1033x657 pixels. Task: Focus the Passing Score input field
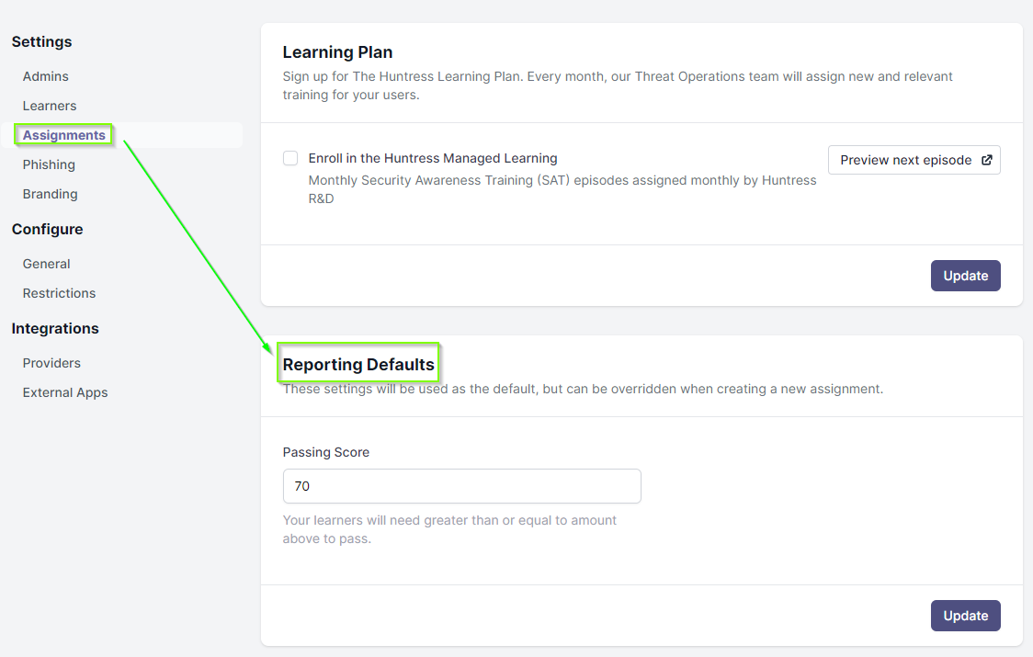click(462, 486)
